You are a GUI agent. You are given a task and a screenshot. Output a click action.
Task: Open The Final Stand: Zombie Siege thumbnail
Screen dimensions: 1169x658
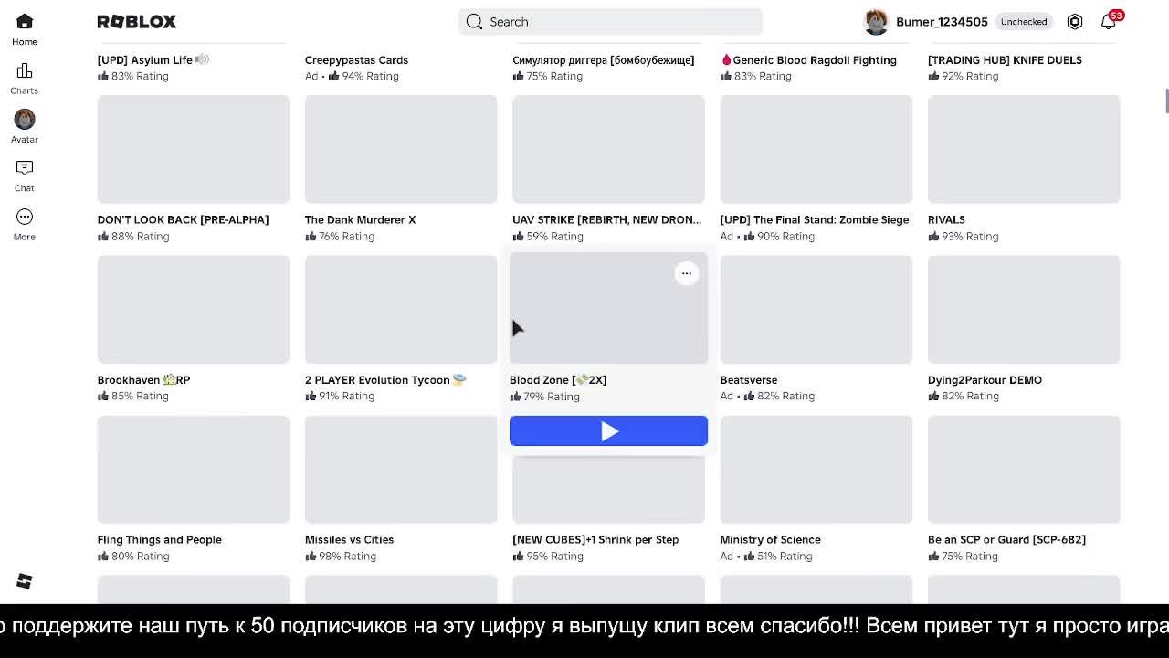click(x=816, y=149)
